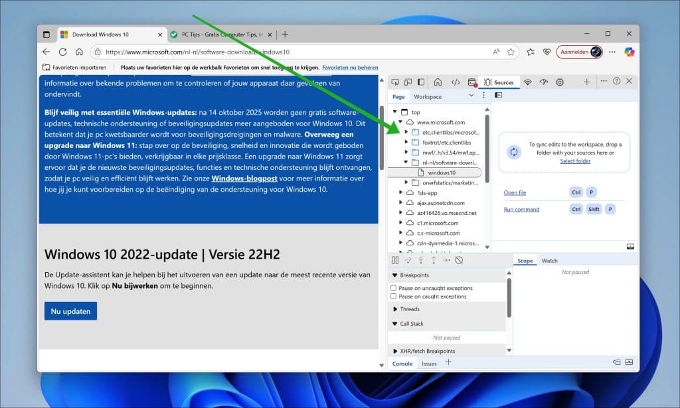Add page to favorites star icon
The width and height of the screenshot is (680, 408).
(511, 52)
